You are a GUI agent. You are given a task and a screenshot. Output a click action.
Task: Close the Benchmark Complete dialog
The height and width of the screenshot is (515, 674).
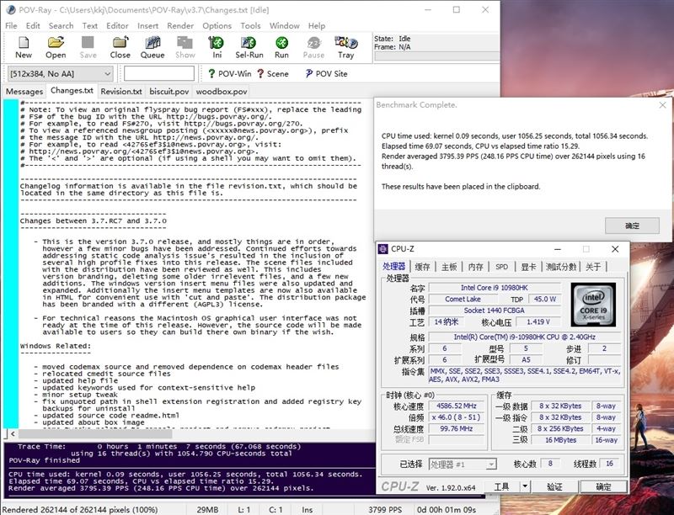tap(662, 104)
